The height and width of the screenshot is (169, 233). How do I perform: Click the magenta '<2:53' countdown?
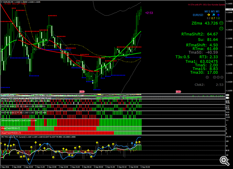pyautogui.click(x=149, y=13)
